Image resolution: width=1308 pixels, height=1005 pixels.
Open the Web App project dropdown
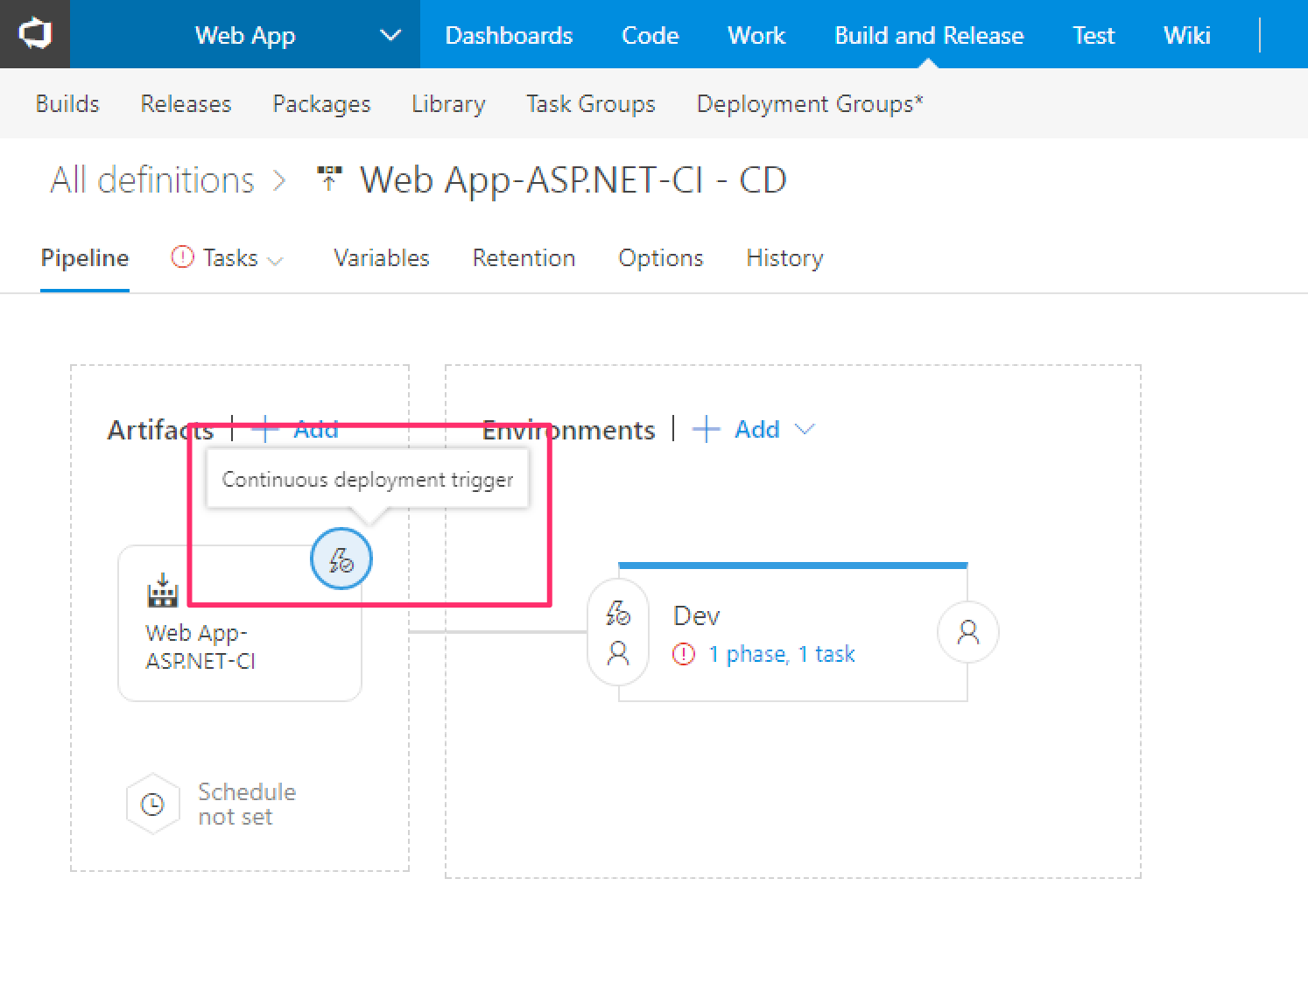pyautogui.click(x=245, y=35)
